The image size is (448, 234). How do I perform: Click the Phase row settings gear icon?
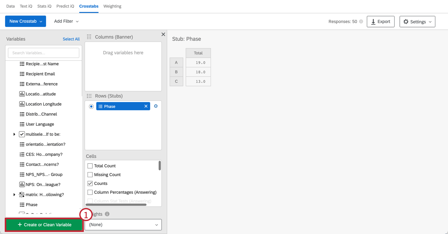coord(156,106)
